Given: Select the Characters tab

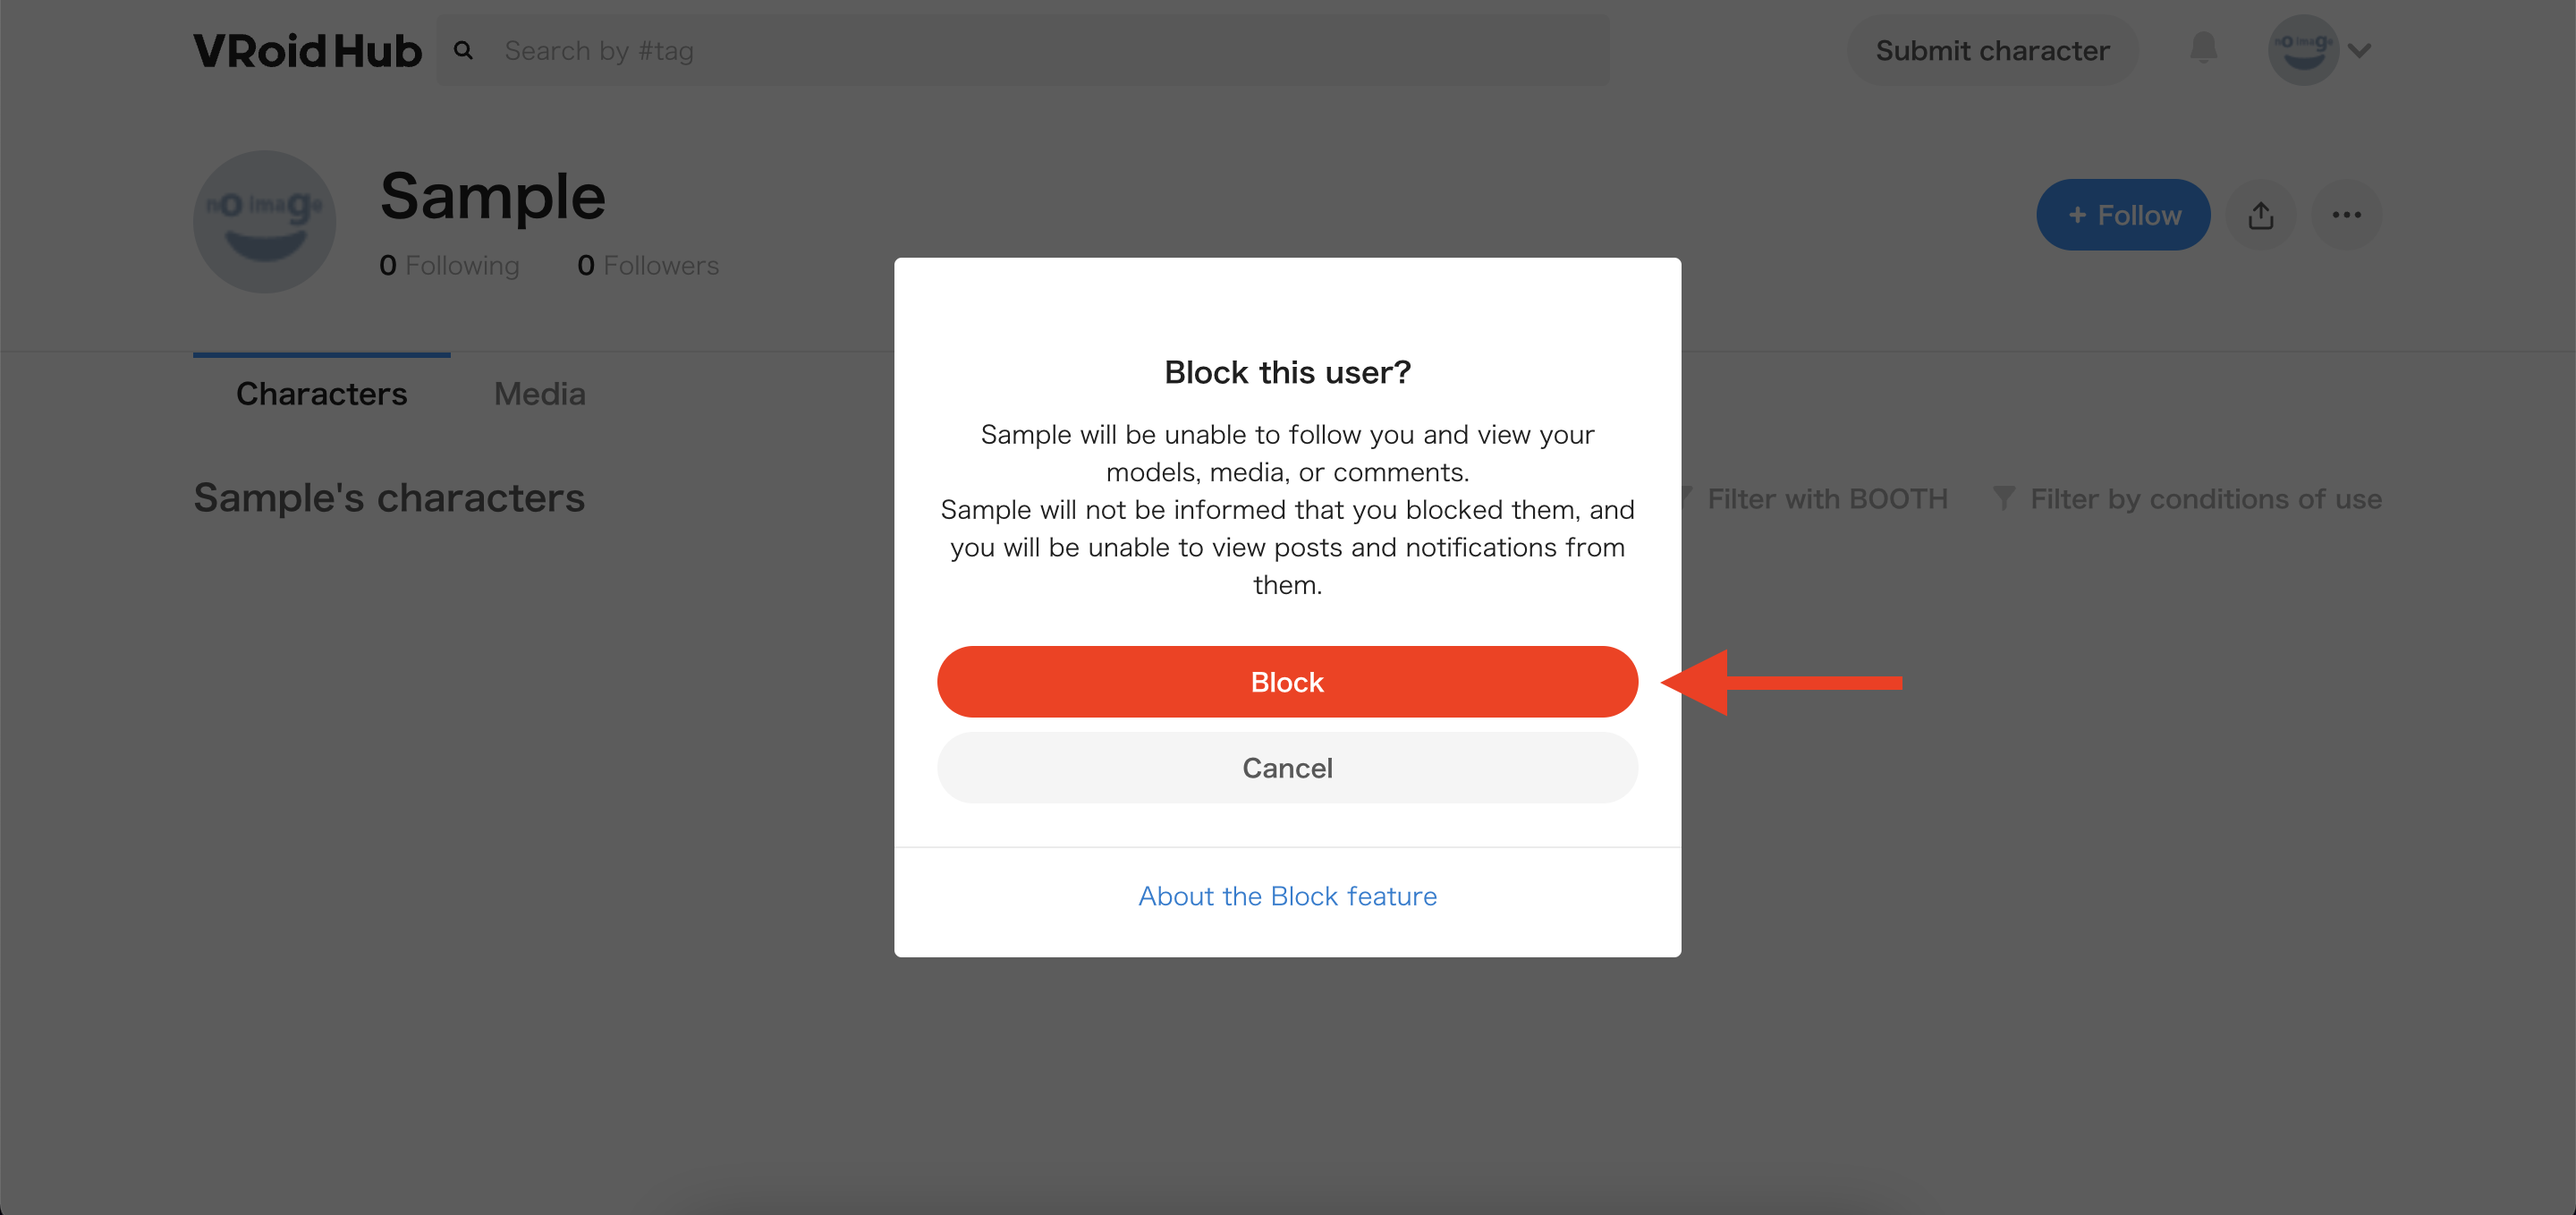Looking at the screenshot, I should pos(321,394).
